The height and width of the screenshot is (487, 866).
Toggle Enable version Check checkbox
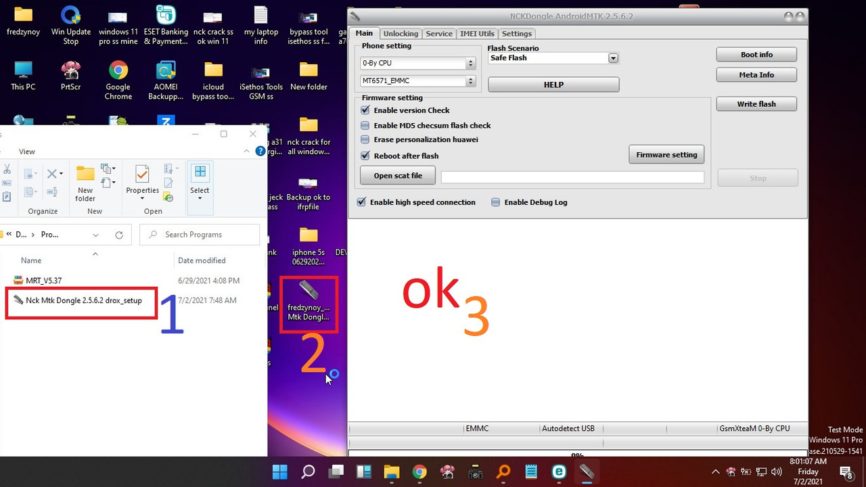[365, 110]
